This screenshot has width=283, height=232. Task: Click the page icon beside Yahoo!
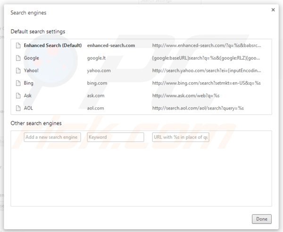point(18,71)
